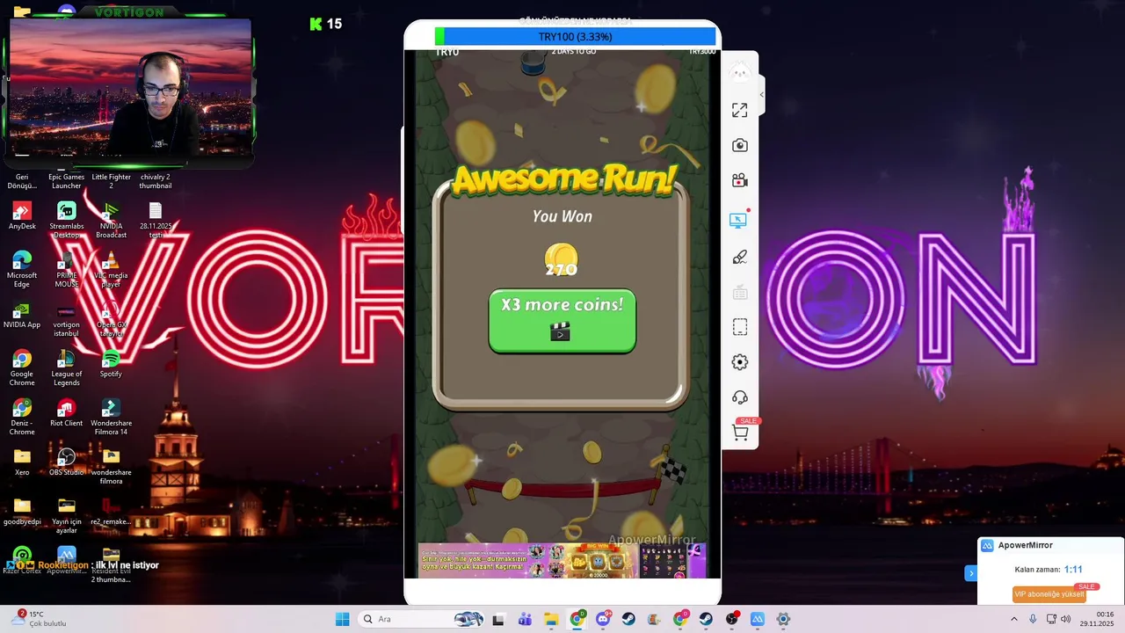Open PRIME MOUSE desktop shortcut
This screenshot has height=633, width=1125.
[66, 269]
